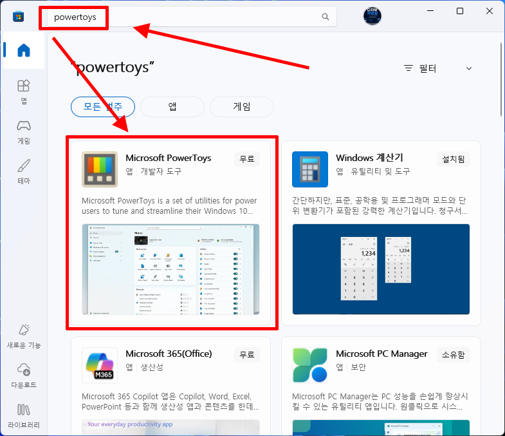Image resolution: width=505 pixels, height=436 pixels.
Task: Close the Microsoft Store window
Action: click(x=490, y=11)
